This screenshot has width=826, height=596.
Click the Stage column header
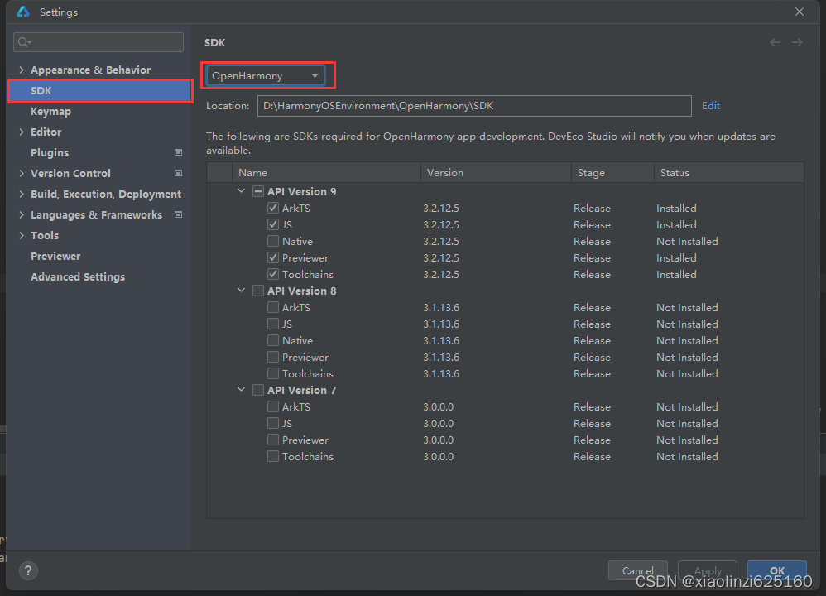(612, 172)
